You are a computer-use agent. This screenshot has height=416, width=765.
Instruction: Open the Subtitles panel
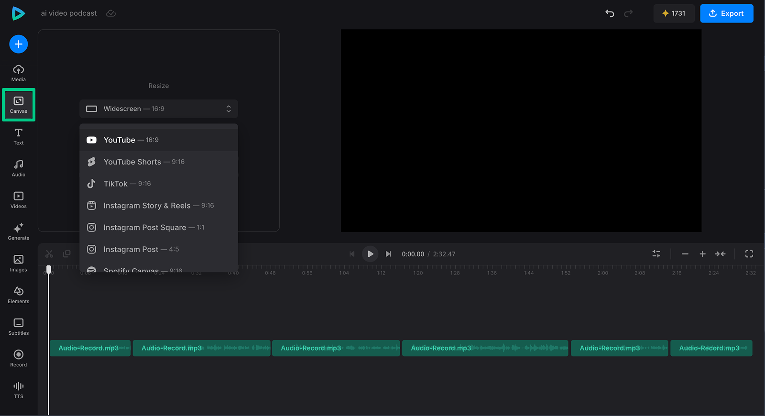19,327
